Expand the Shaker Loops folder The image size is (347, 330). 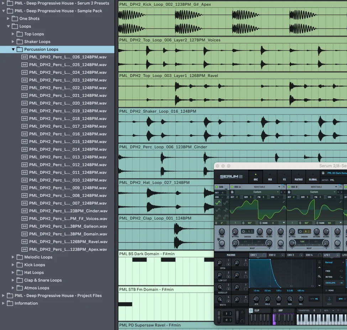pyautogui.click(x=13, y=42)
